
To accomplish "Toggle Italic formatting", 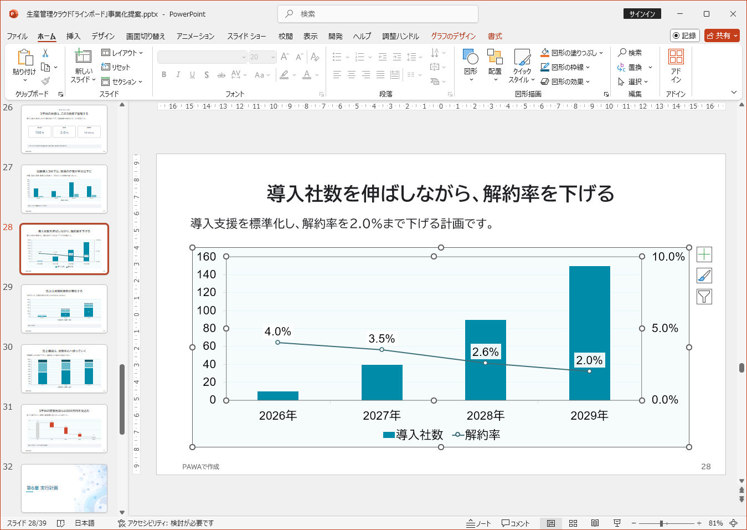I will click(x=178, y=75).
